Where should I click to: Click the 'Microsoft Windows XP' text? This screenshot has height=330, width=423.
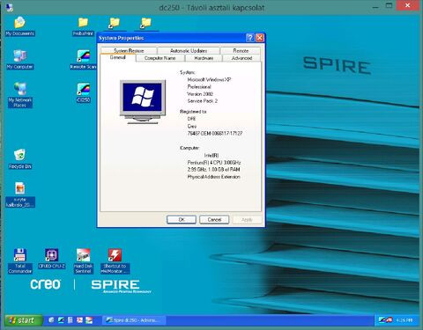[209, 79]
